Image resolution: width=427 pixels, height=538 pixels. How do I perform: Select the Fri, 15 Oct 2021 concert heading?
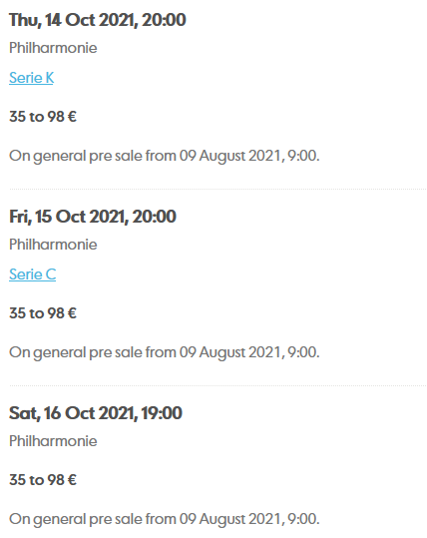tap(93, 217)
